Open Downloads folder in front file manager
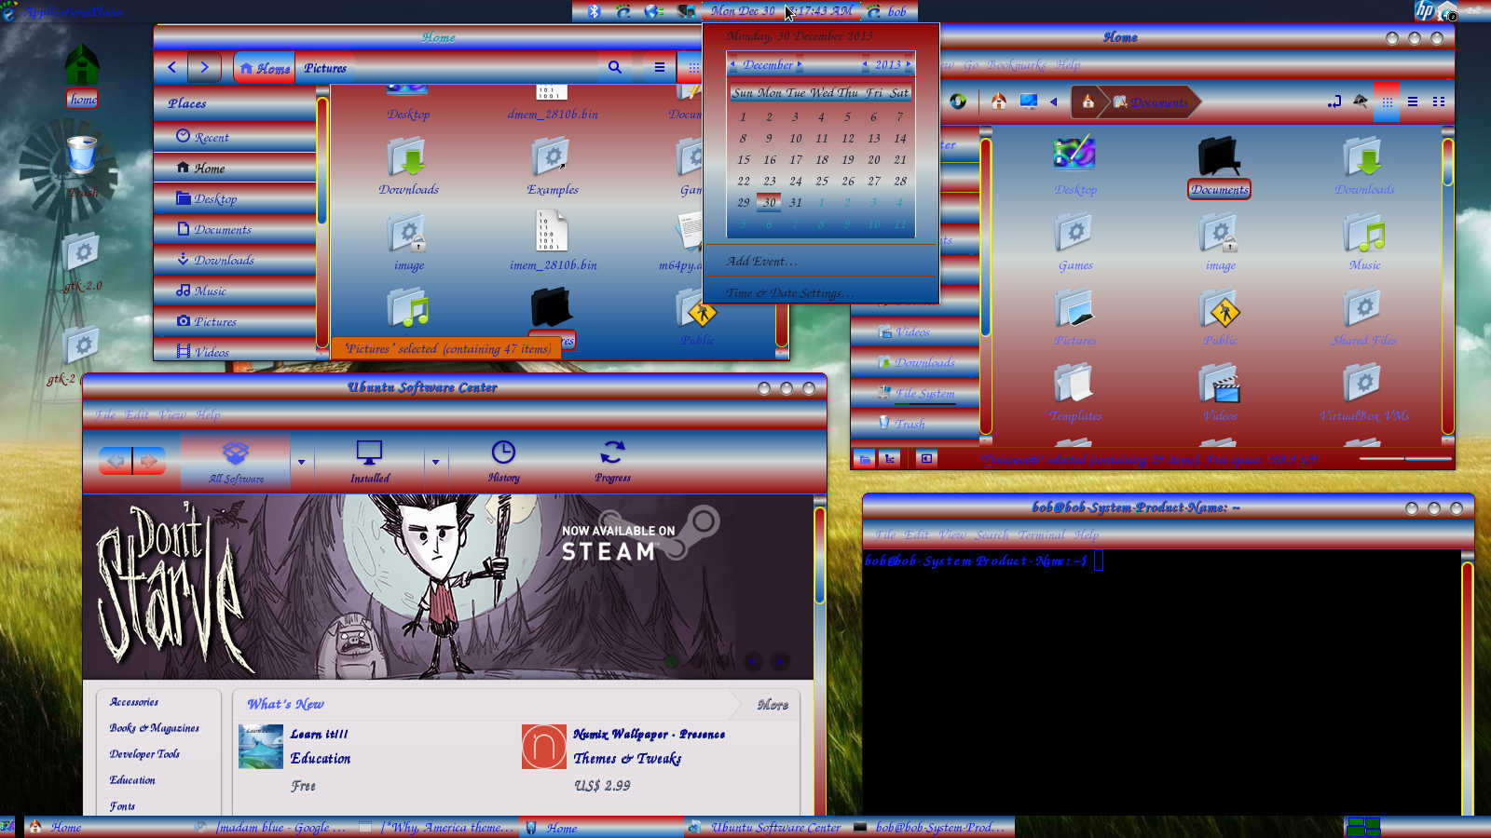The height and width of the screenshot is (838, 1491). coord(408,166)
